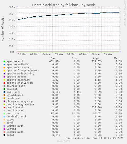Click the 'recidive' legend label
Screen dimensions: 127x144
[x=13, y=114]
